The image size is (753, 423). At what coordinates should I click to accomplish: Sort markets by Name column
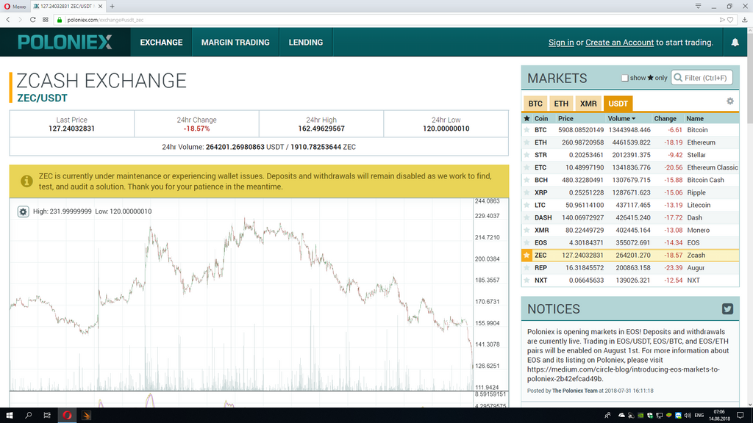click(695, 118)
